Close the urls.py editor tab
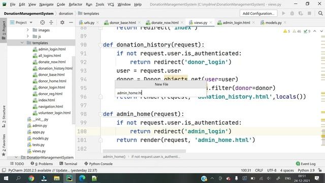 click(97, 22)
